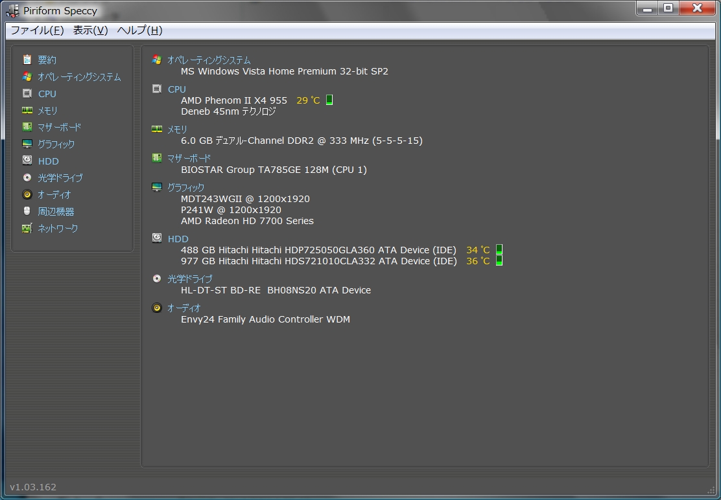Open グラフィック section in sidebar
721x500 pixels.
coord(56,144)
